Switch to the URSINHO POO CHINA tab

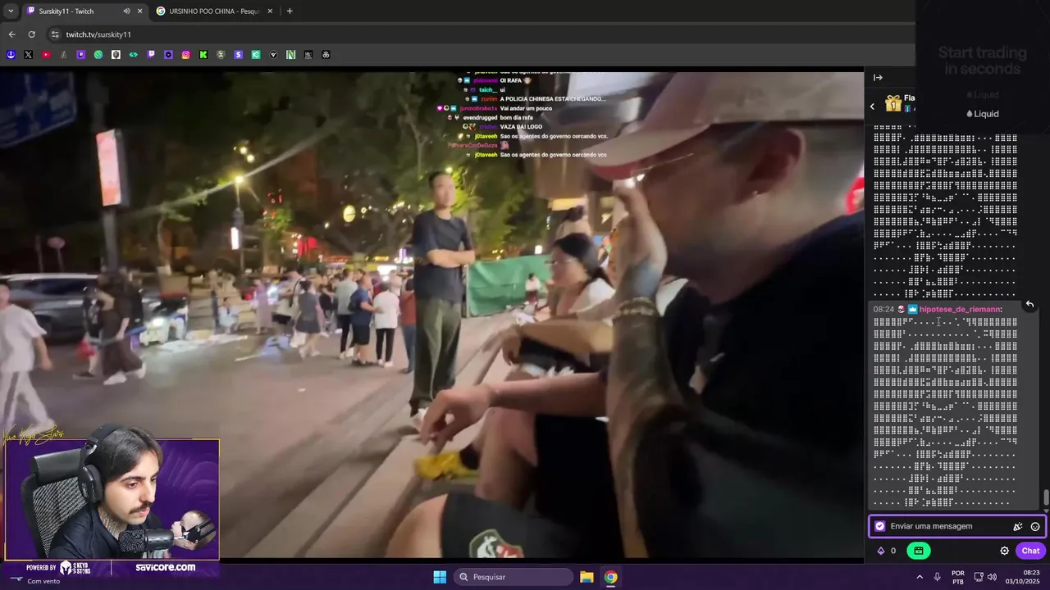click(214, 11)
